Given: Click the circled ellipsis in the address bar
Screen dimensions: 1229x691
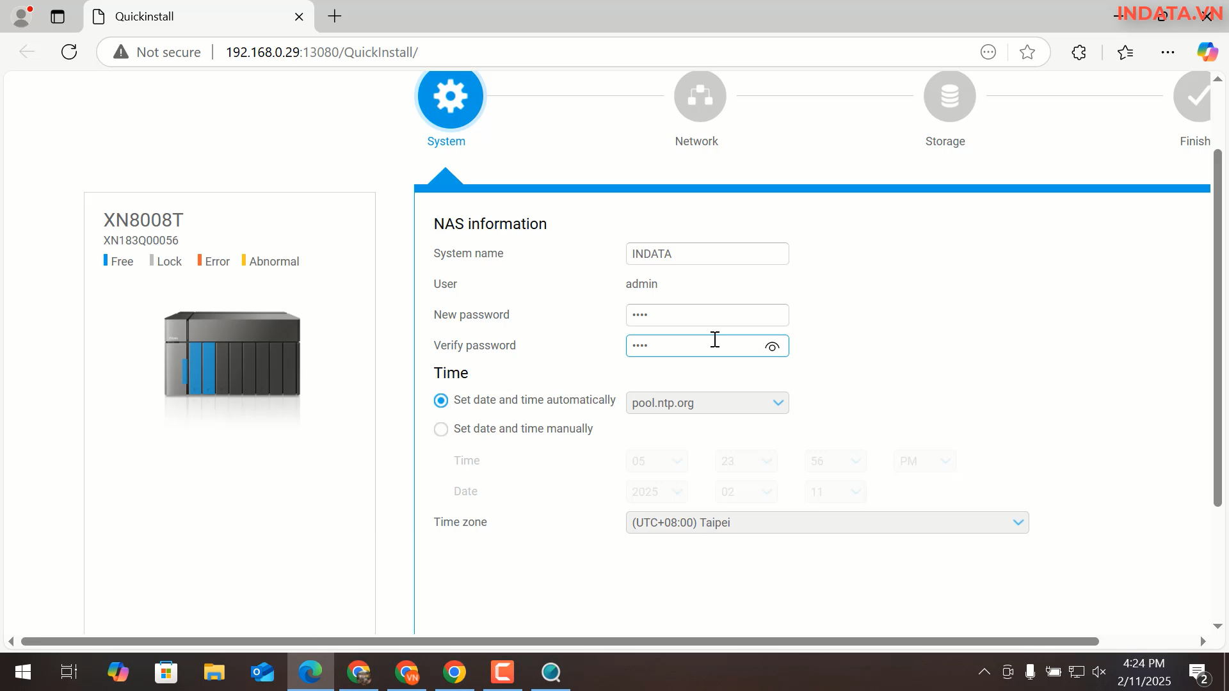Looking at the screenshot, I should 988,52.
